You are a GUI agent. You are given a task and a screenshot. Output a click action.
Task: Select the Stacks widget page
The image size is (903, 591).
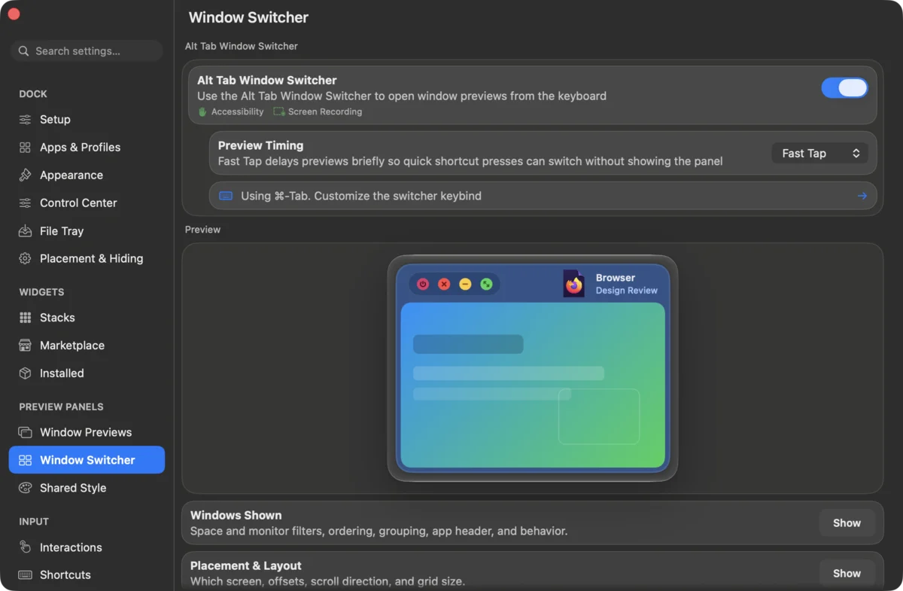[x=87, y=318]
